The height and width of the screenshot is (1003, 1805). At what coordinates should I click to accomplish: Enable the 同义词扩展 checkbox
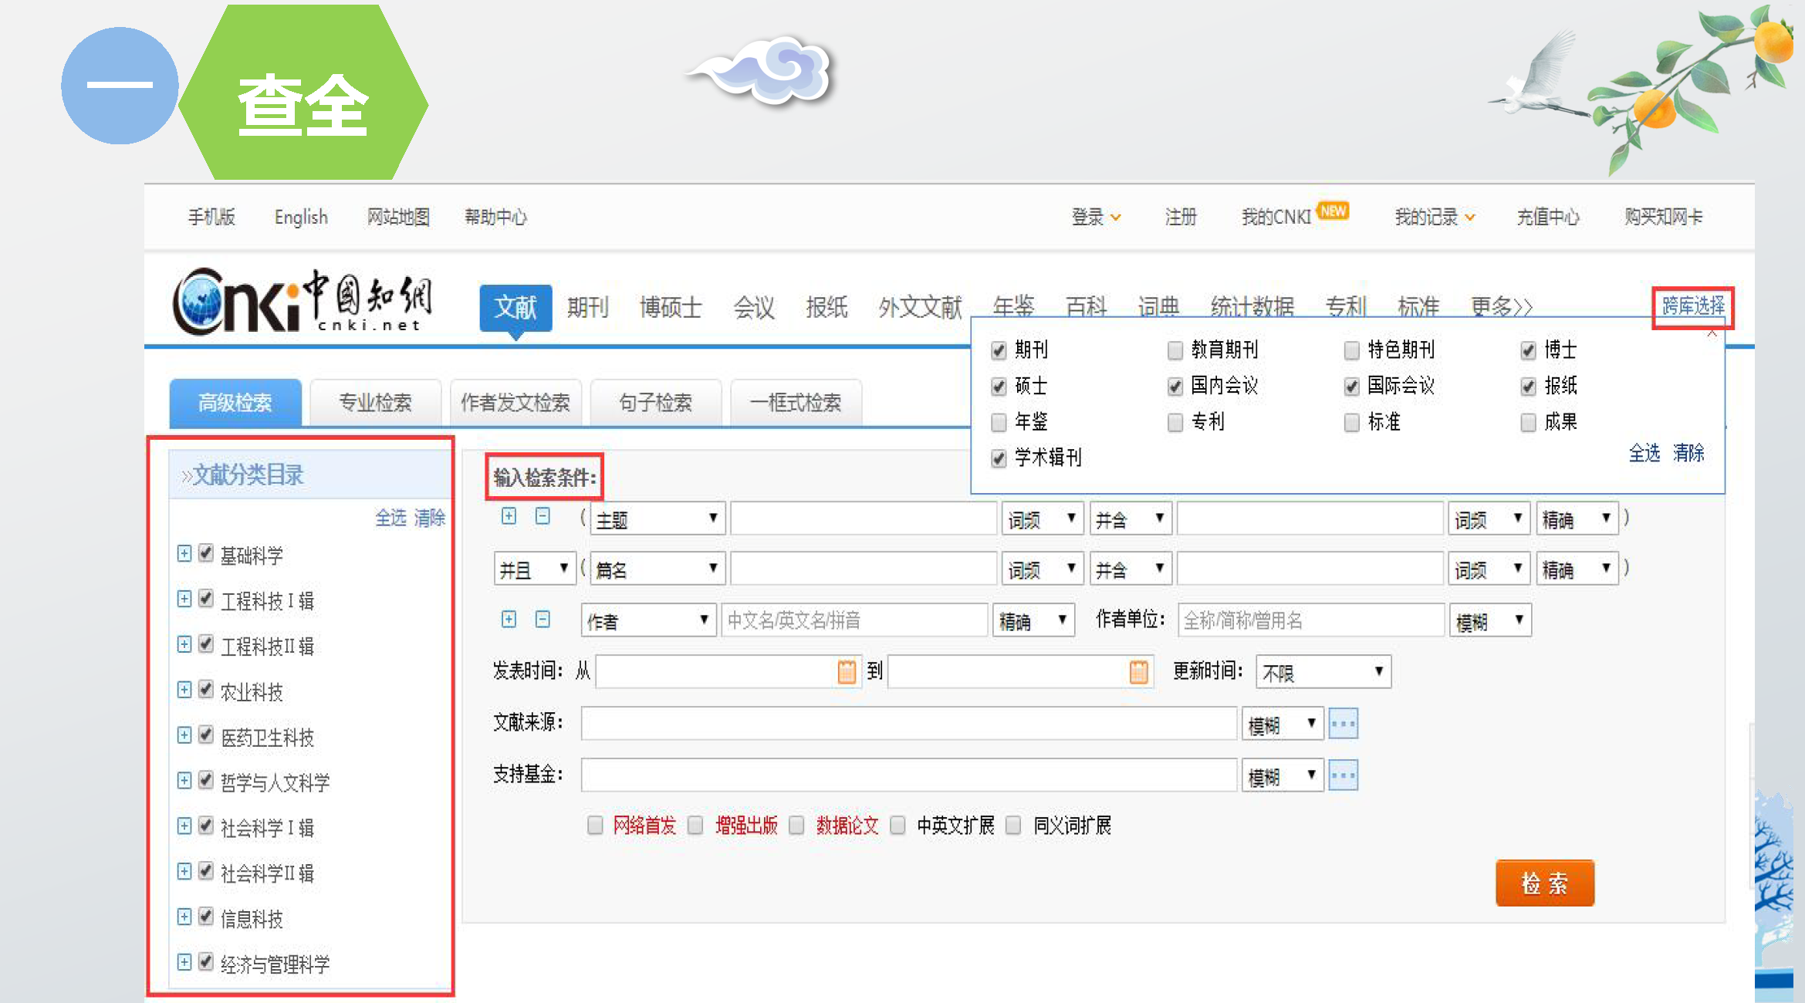tap(1014, 826)
